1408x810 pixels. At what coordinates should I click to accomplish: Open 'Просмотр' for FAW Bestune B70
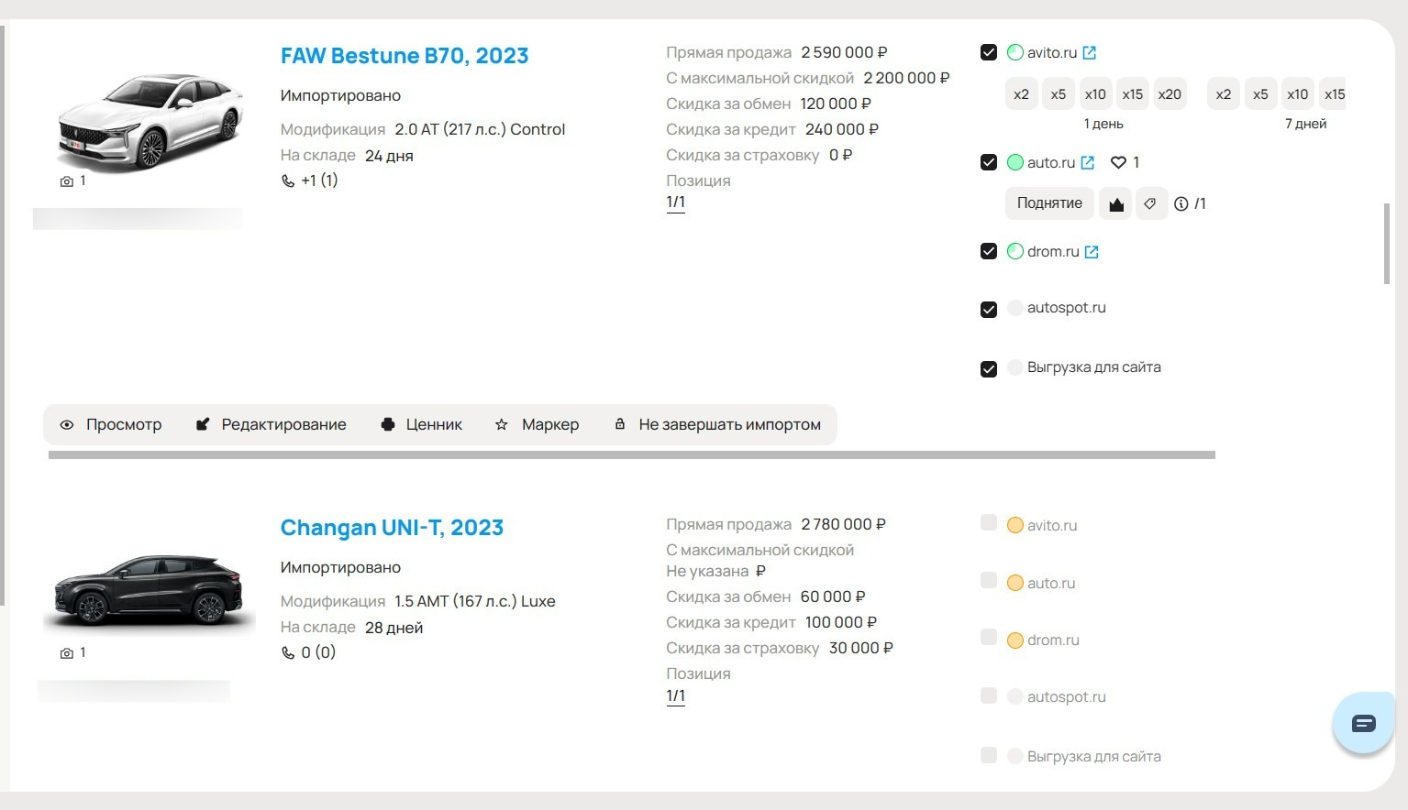(x=111, y=425)
